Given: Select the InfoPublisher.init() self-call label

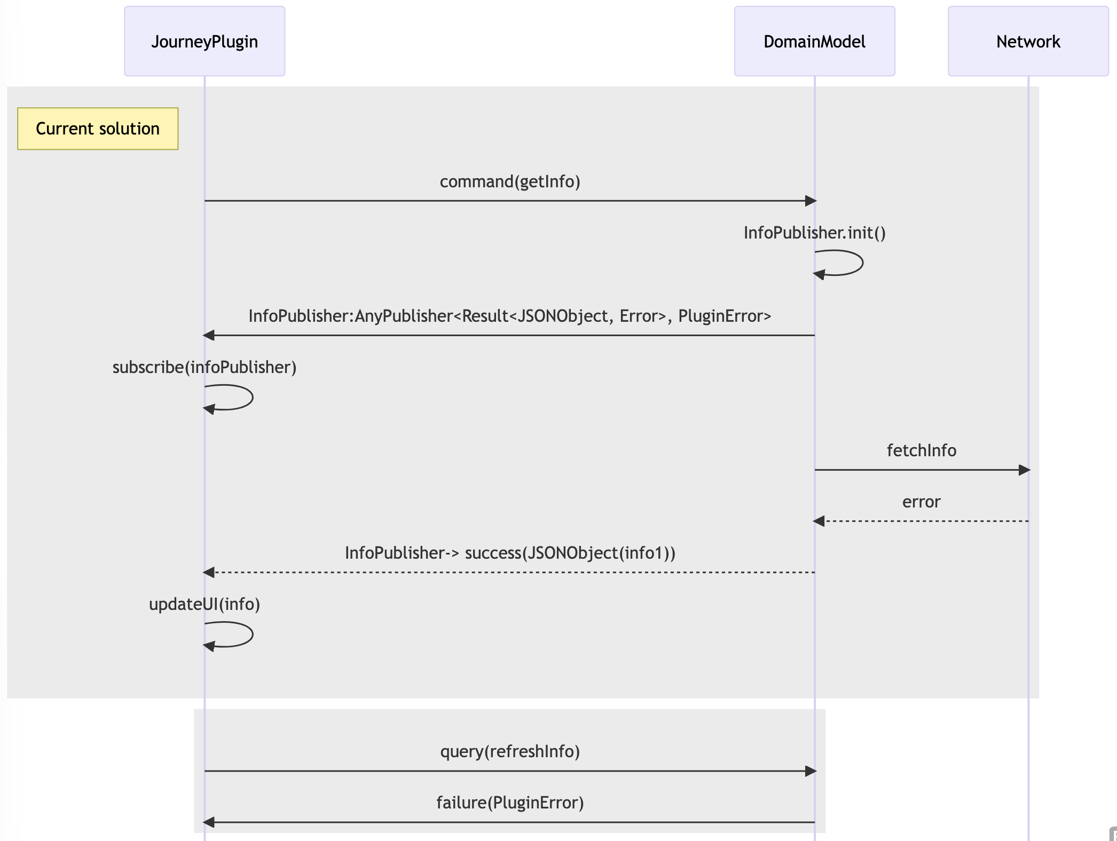Looking at the screenshot, I should coord(814,233).
